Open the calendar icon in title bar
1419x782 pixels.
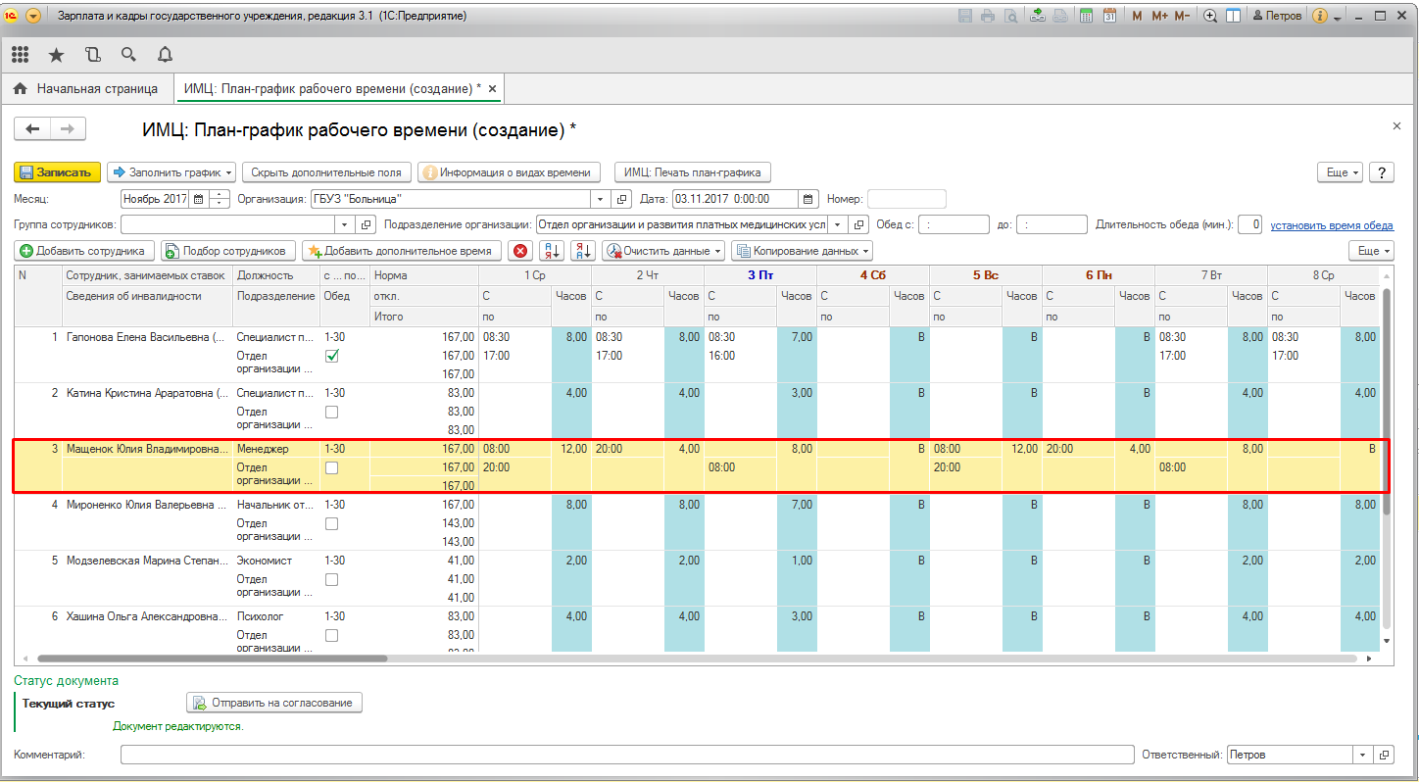click(1109, 17)
